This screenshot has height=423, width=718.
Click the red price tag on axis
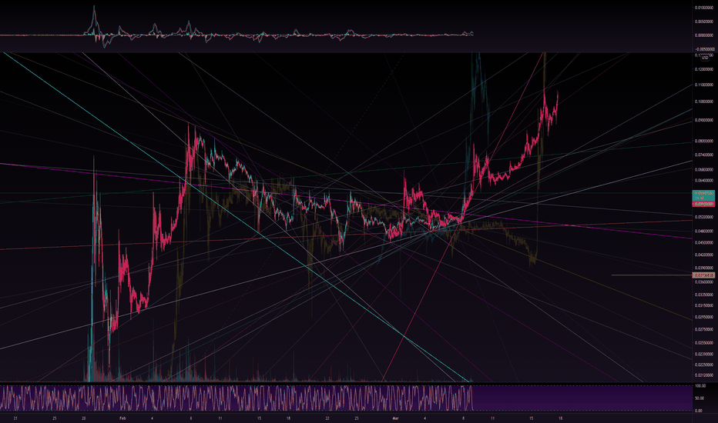[703, 204]
